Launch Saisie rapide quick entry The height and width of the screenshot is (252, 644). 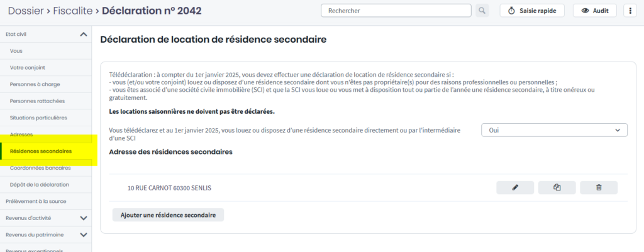532,11
